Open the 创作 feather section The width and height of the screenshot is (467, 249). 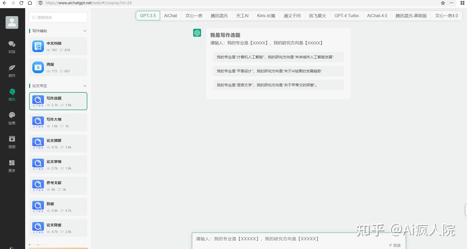click(12, 71)
